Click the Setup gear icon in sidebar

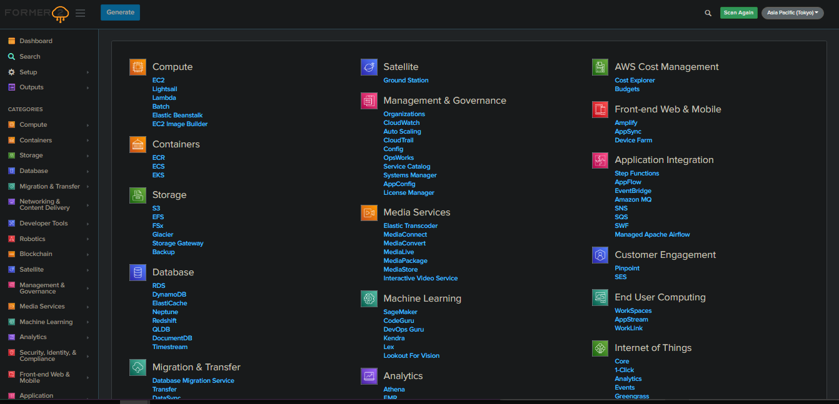click(x=11, y=72)
